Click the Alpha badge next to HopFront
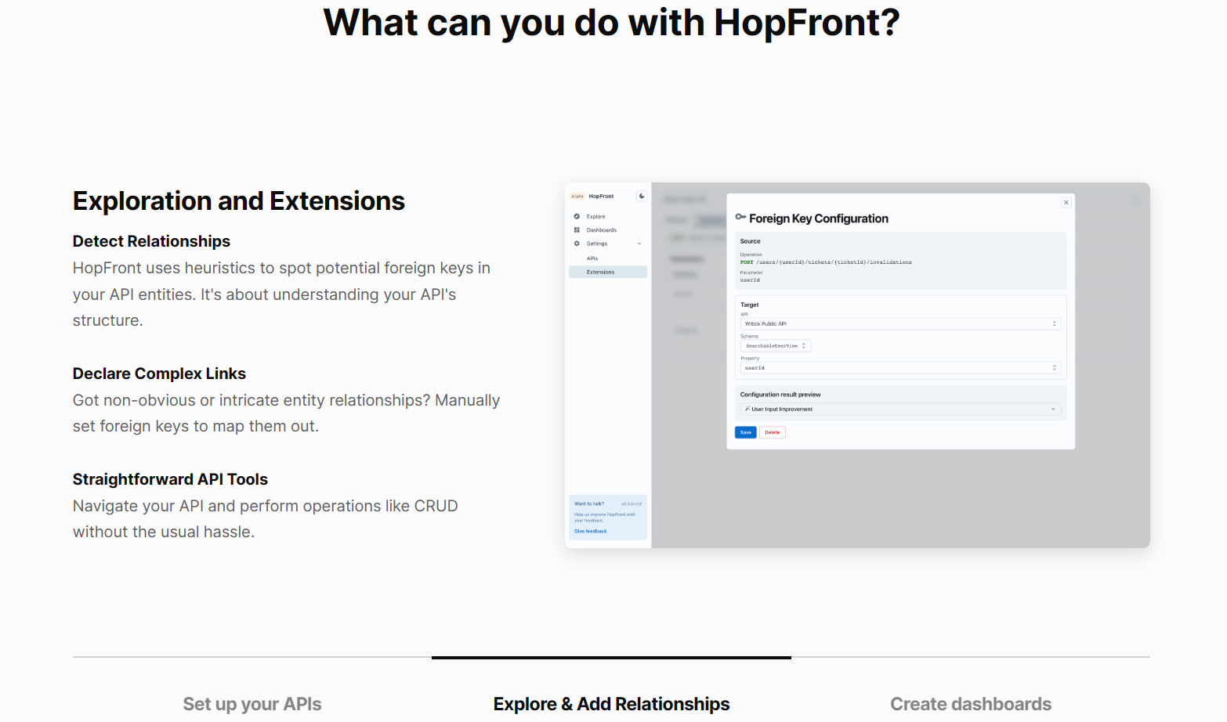1227x722 pixels. pos(577,197)
